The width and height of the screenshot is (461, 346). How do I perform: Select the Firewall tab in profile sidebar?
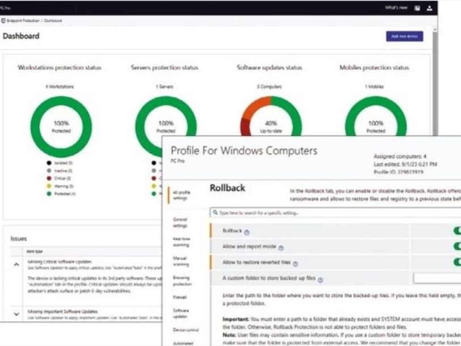coord(180,297)
